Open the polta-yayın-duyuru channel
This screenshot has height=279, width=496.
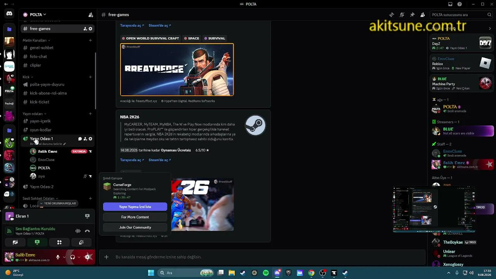58,84
